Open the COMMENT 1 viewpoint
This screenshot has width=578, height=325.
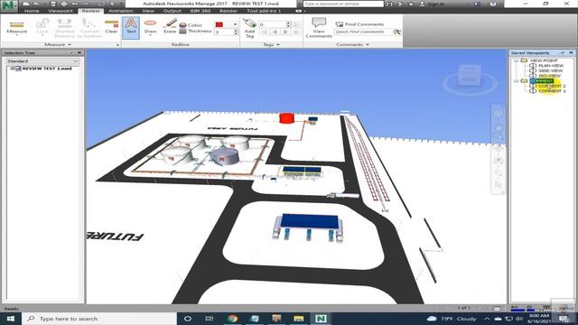[552, 91]
